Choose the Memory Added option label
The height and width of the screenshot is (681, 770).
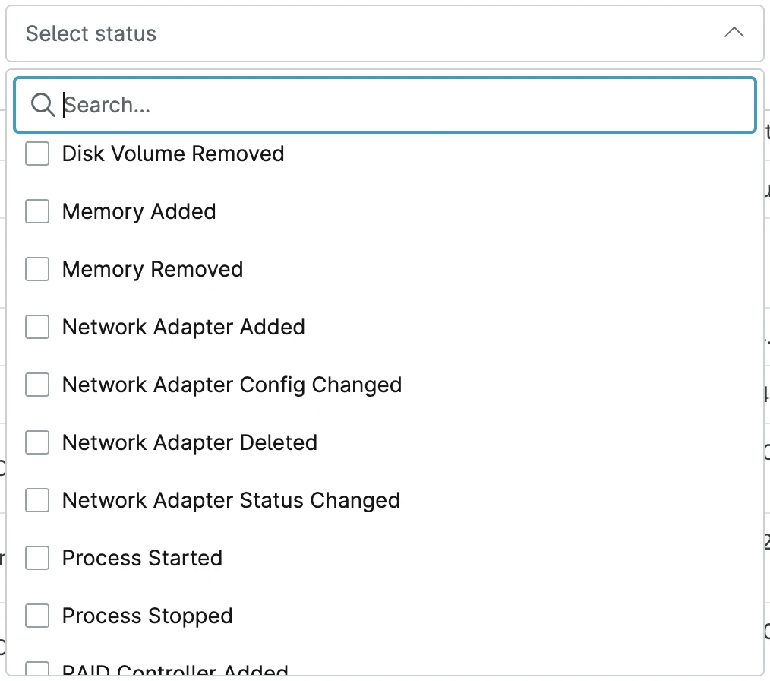139,212
